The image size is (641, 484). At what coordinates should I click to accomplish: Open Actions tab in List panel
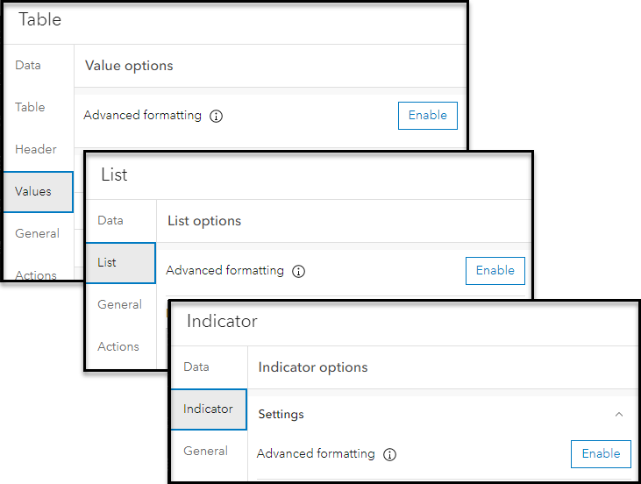[x=118, y=346]
